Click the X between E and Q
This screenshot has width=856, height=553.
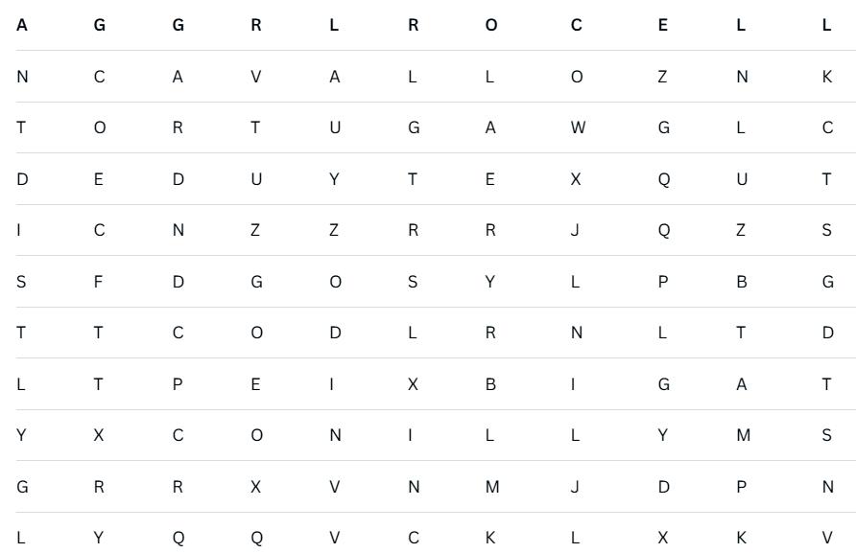(577, 179)
